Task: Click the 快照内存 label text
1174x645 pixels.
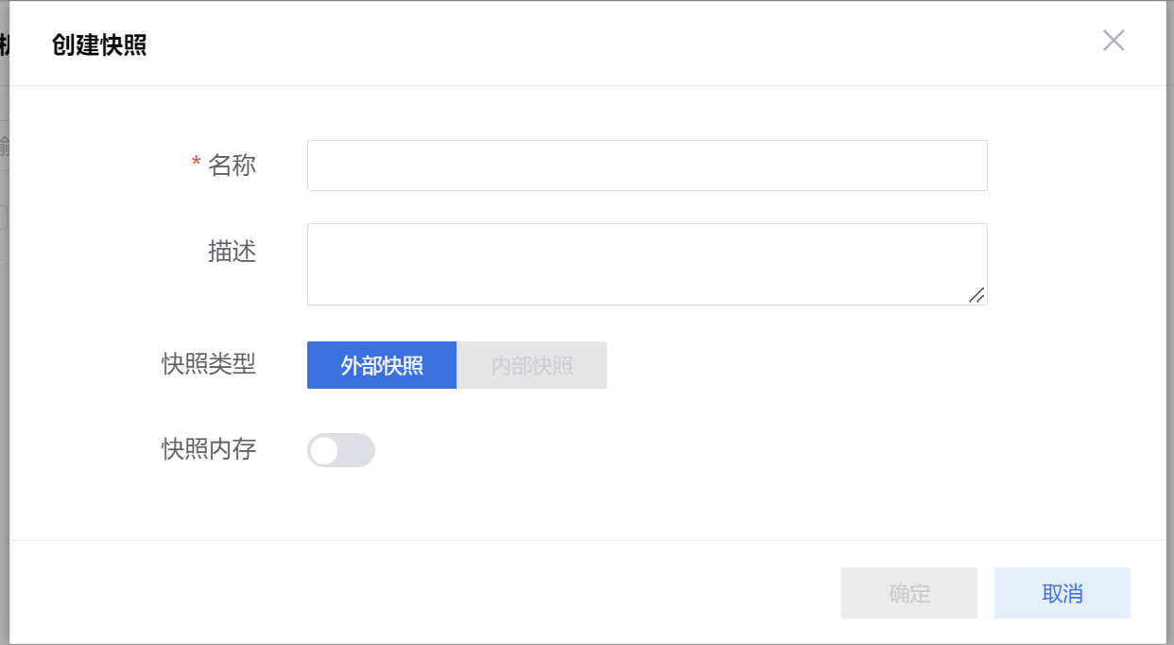Action: 209,449
